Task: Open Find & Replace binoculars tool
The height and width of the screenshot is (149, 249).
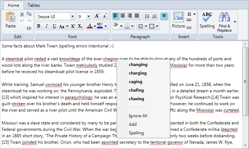Action: click(224, 22)
